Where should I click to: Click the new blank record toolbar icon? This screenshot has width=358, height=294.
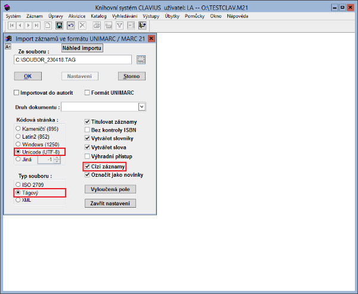click(47, 26)
